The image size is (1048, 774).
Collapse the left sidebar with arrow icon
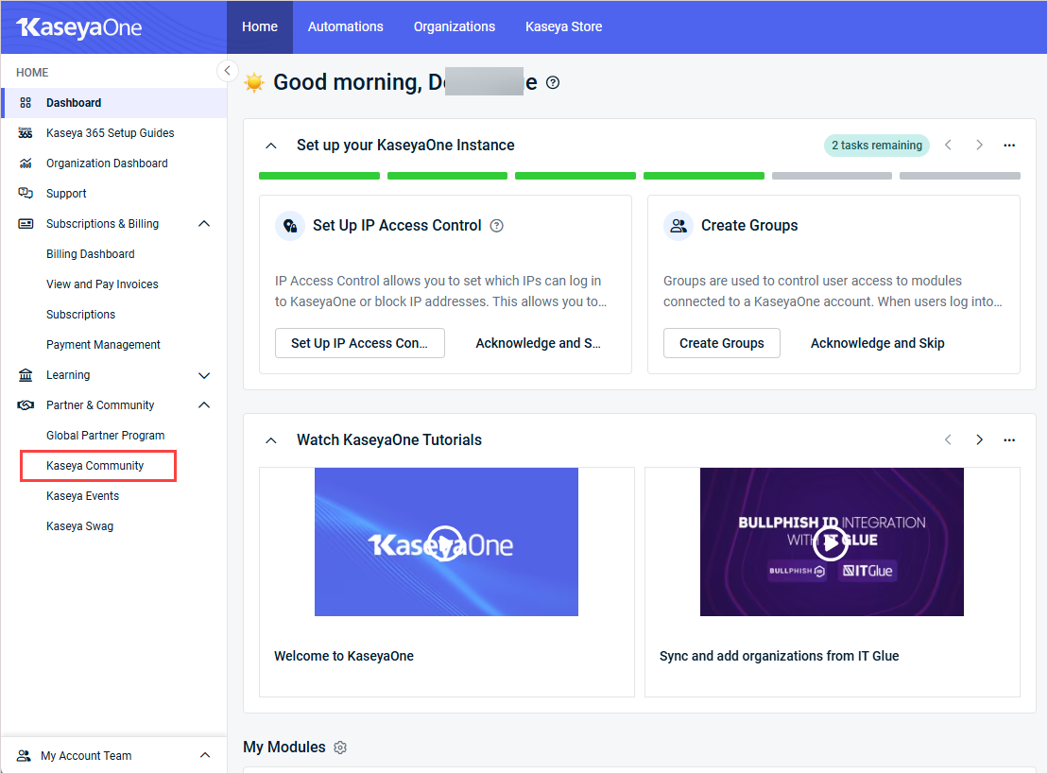pos(227,71)
